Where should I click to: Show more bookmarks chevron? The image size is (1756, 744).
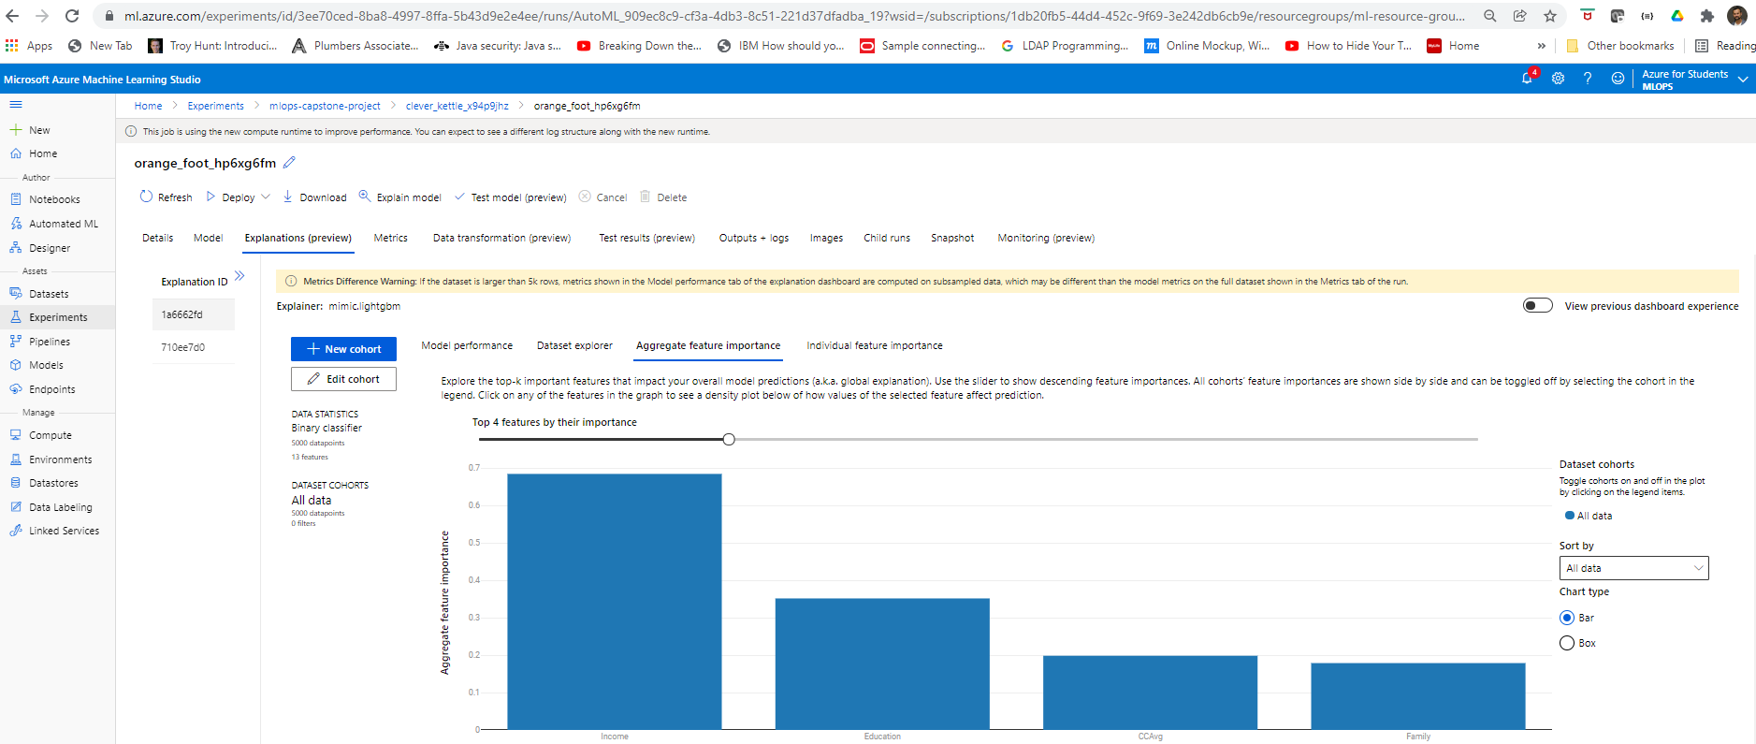pos(1542,46)
